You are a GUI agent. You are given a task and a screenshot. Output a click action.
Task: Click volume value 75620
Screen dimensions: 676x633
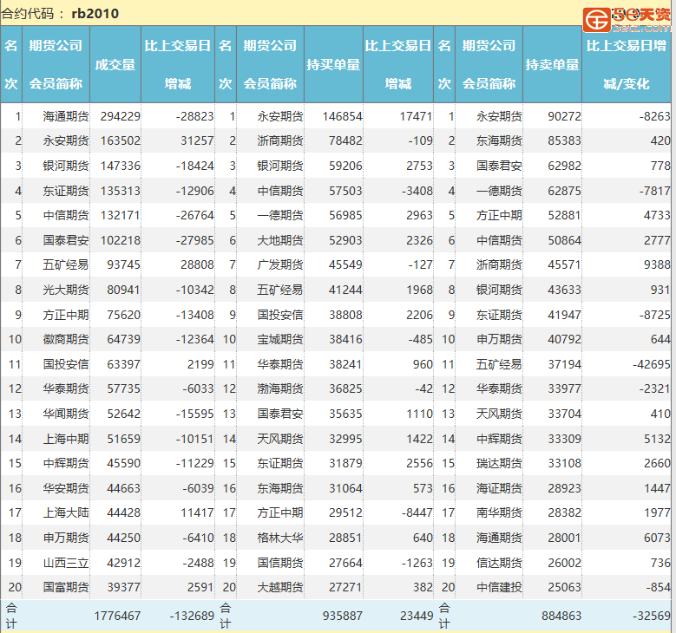coord(124,315)
